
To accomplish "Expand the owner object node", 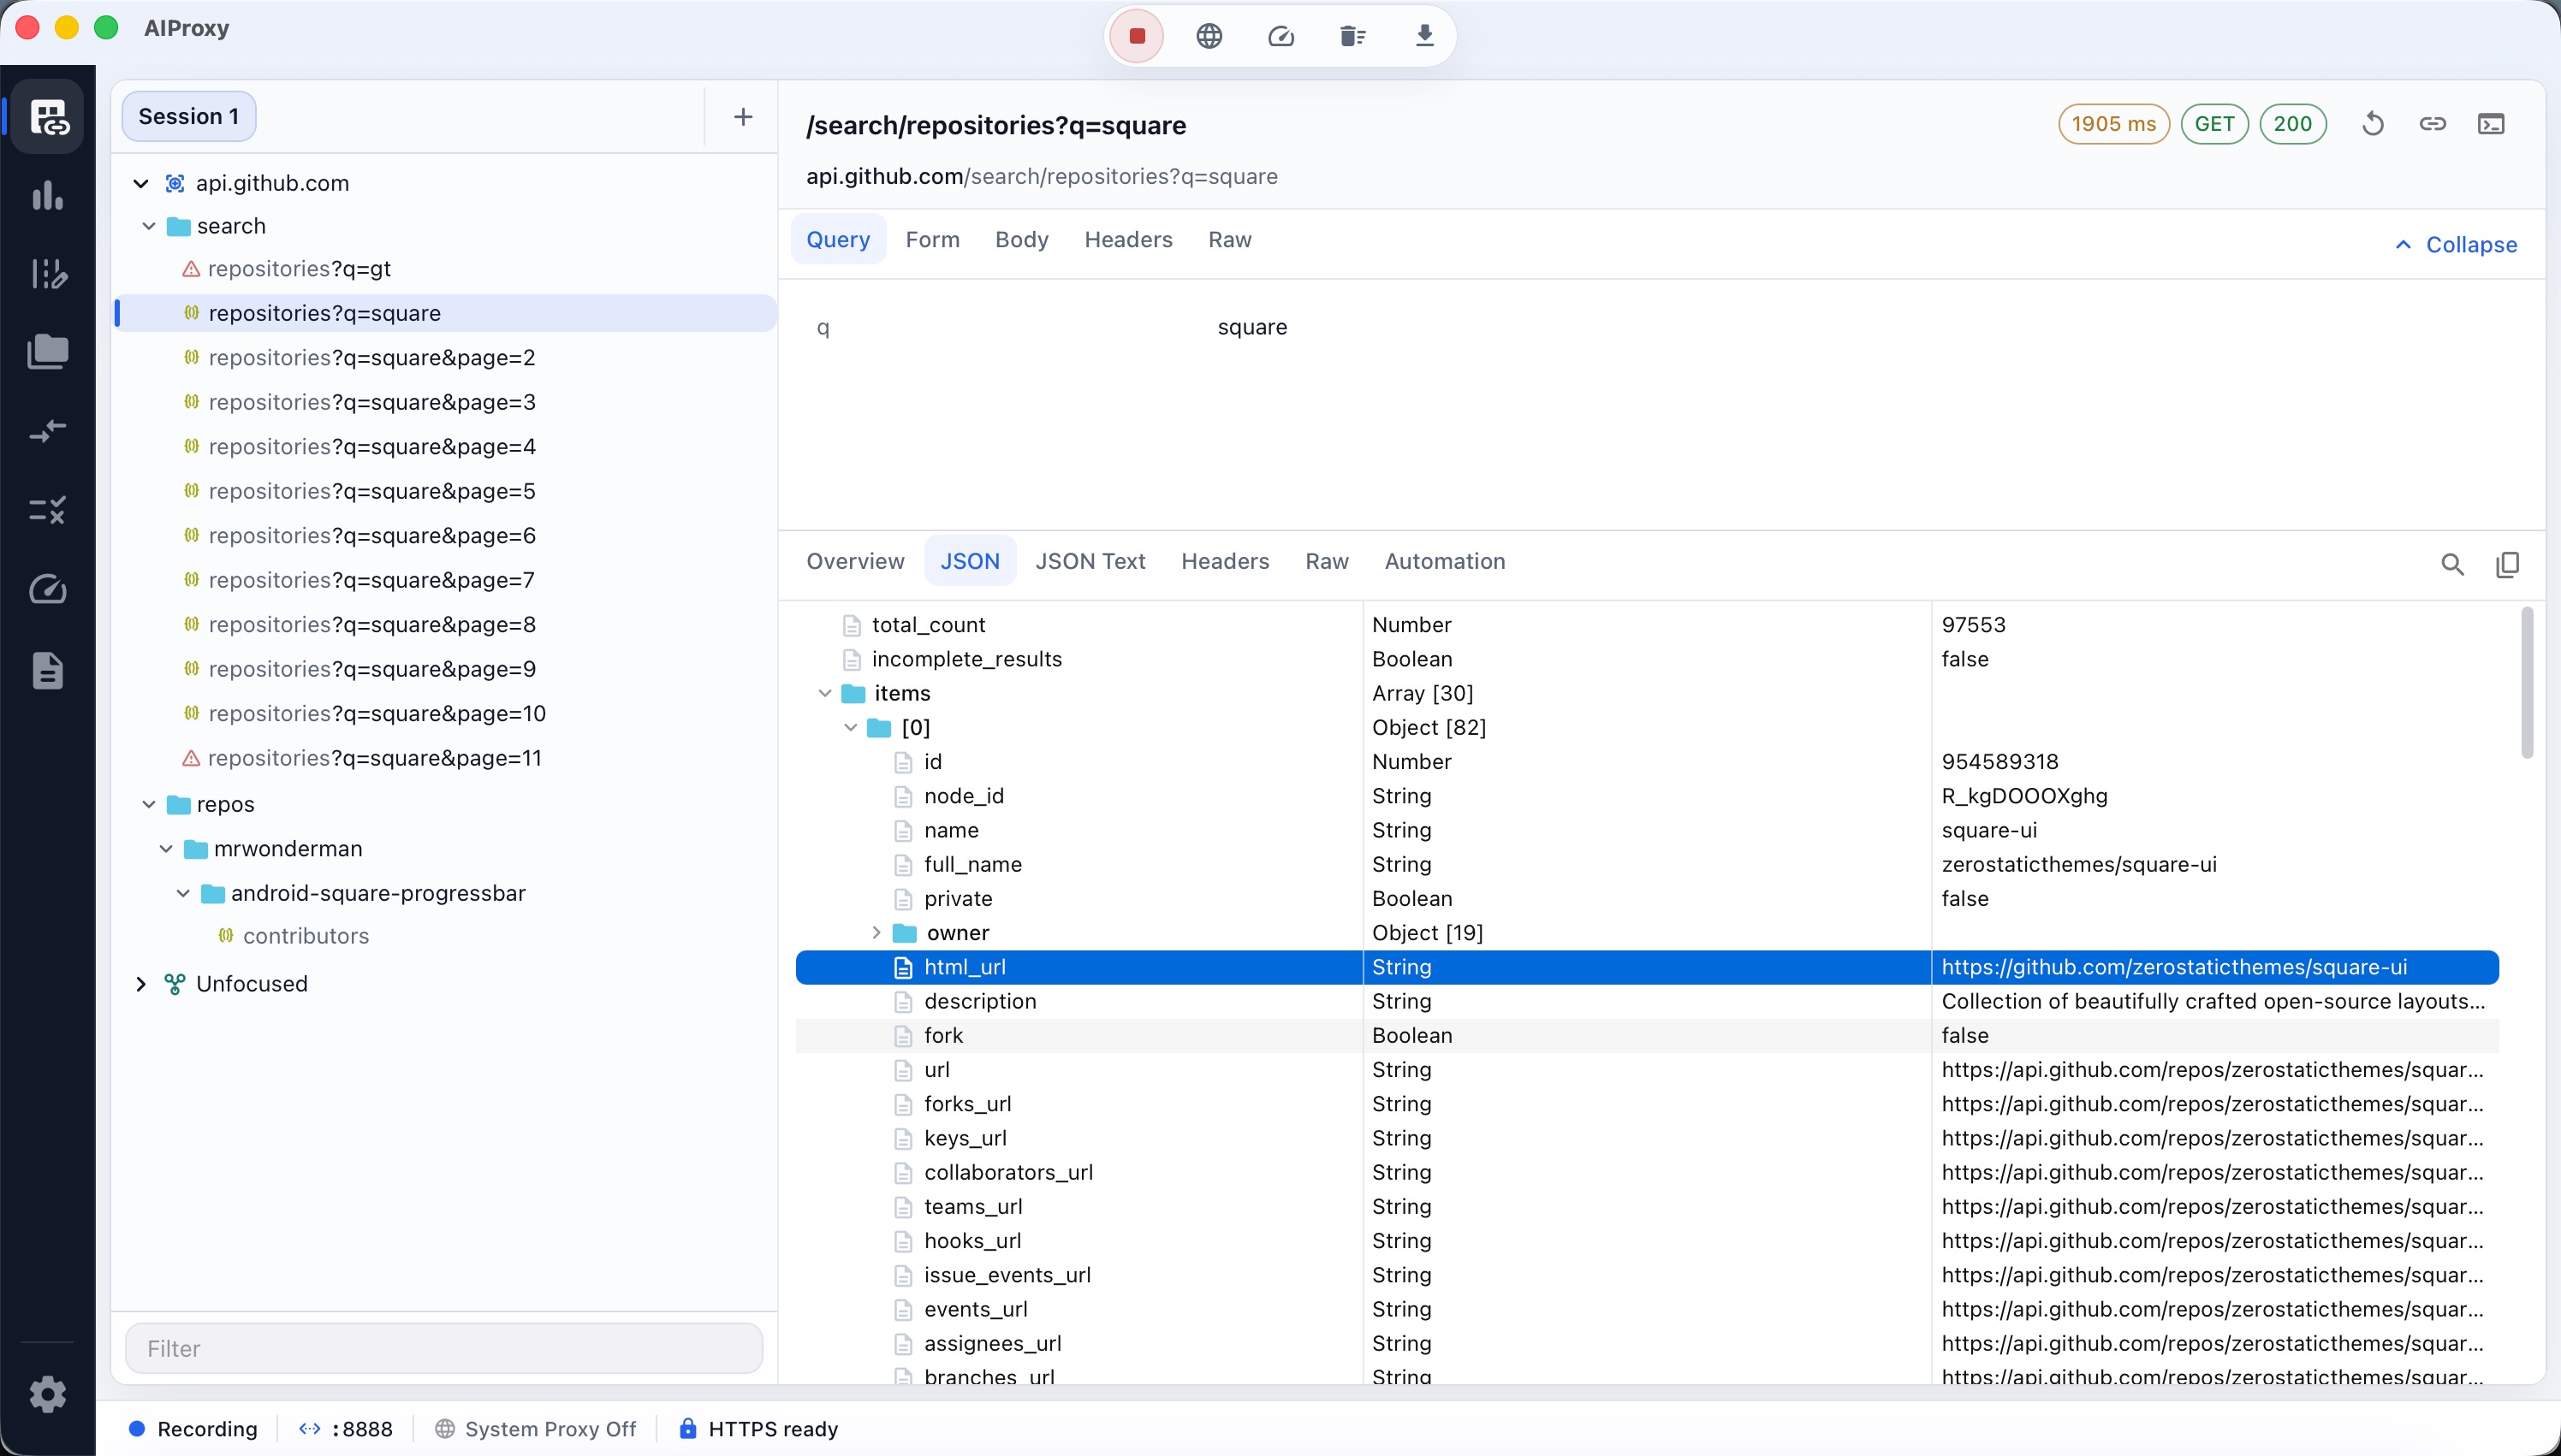I will 876,933.
